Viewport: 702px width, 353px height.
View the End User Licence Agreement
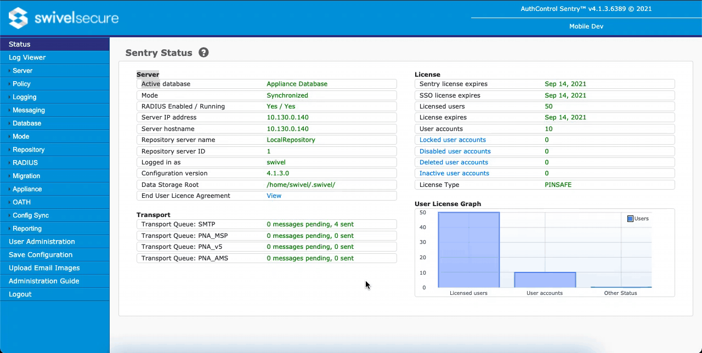pos(274,196)
